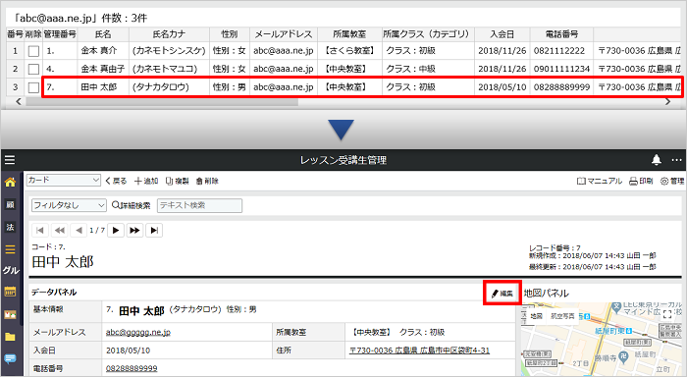Click the 【さくら教室】 cell
The height and width of the screenshot is (377, 687).
click(349, 51)
